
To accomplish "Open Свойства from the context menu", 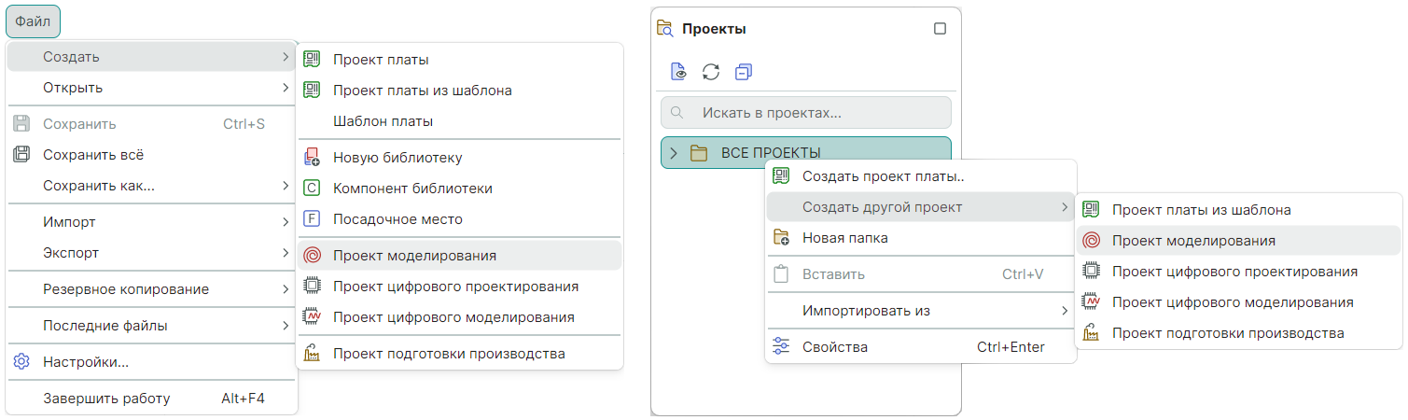I will 921,347.
